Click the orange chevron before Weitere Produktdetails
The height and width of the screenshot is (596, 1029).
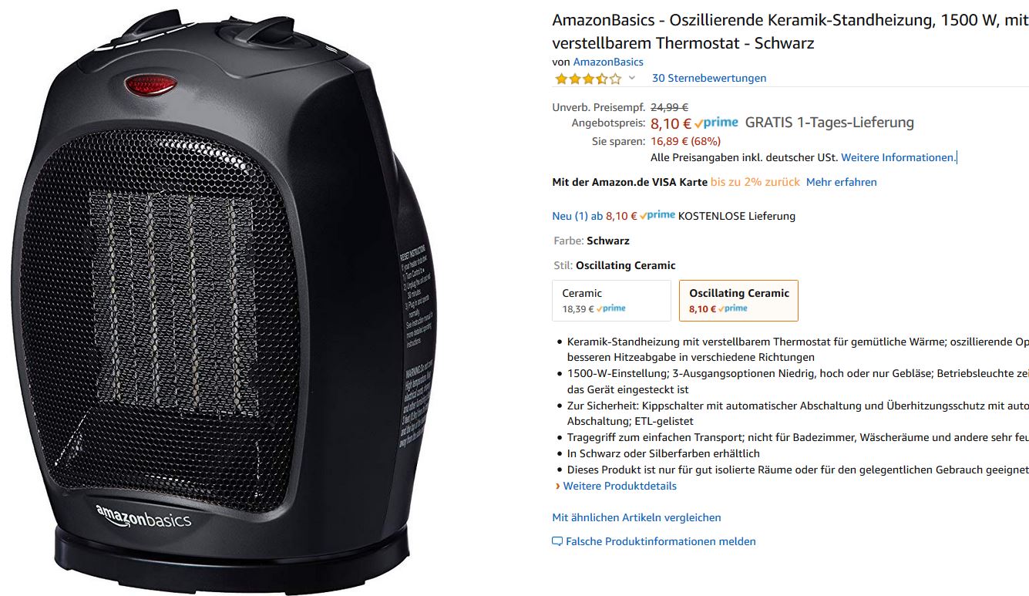pos(557,486)
